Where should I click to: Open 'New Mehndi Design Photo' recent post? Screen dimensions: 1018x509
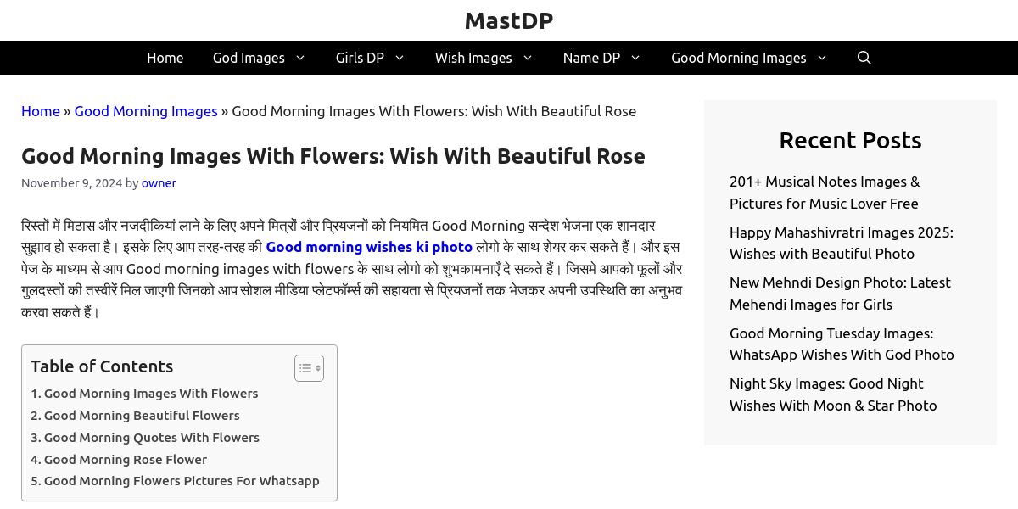[840, 294]
